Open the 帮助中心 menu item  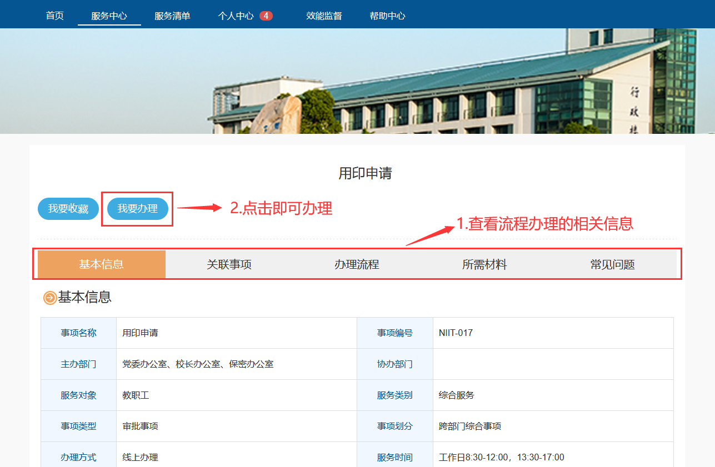pos(387,16)
